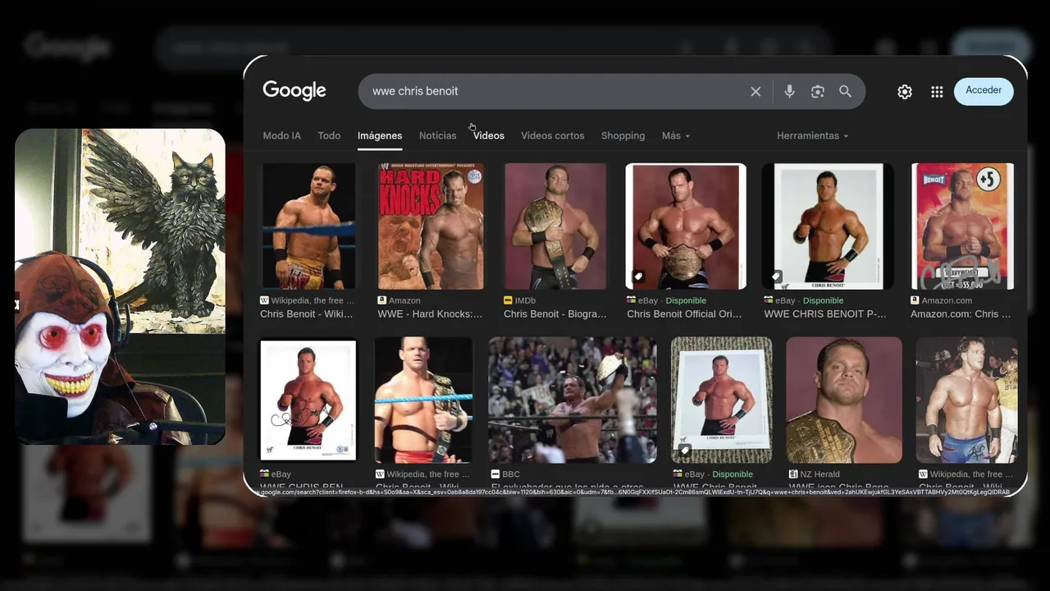Open the Hard Knocks DVD cover thumbnail
The image size is (1050, 591).
pyautogui.click(x=431, y=226)
